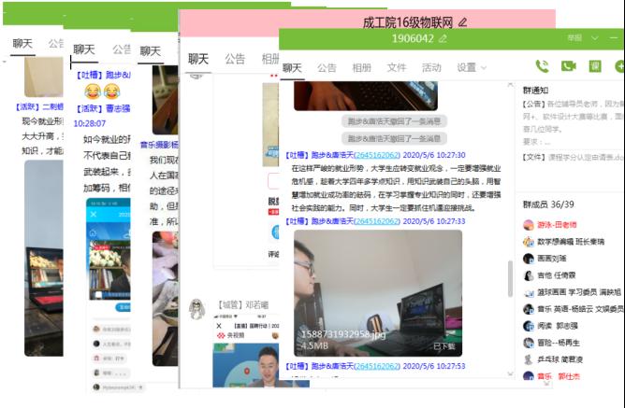Viewport: 625px width, 408px height.
Task: Click the avatar of the member named 画画
Action: click(x=529, y=259)
